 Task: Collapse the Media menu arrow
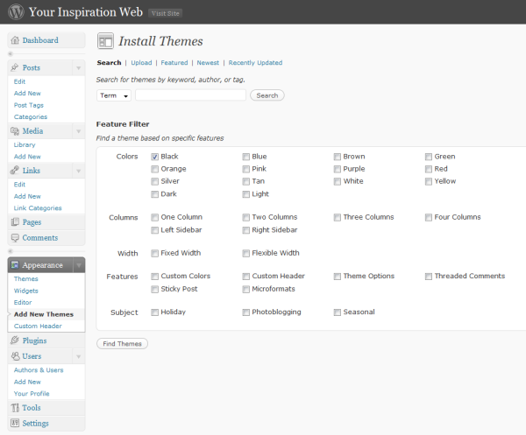pyautogui.click(x=79, y=131)
